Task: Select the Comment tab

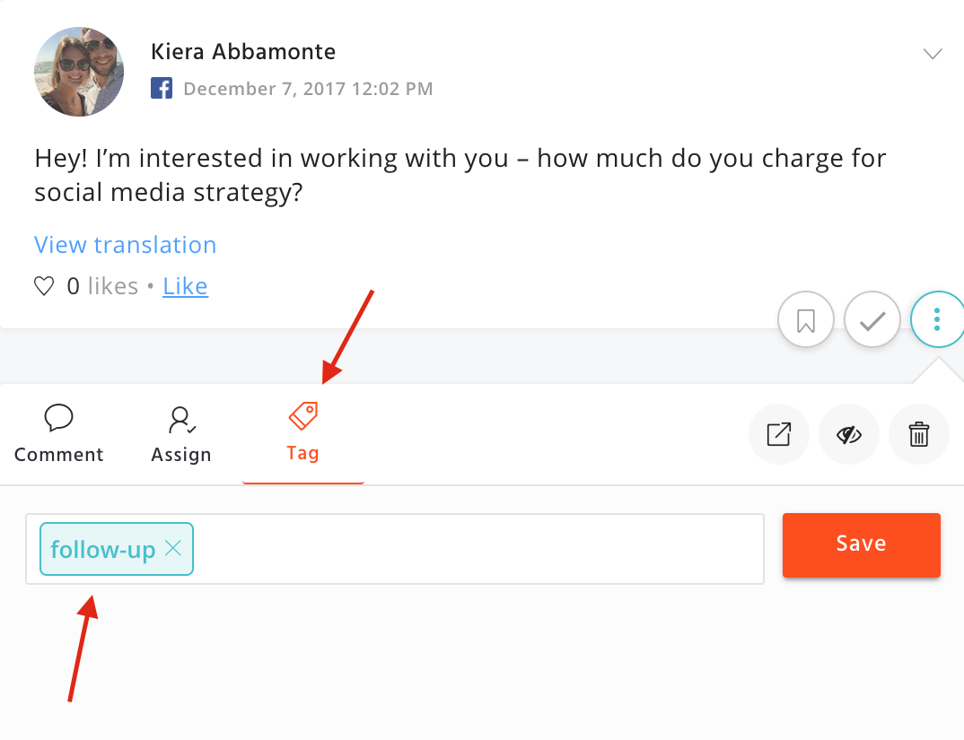Action: coord(59,434)
